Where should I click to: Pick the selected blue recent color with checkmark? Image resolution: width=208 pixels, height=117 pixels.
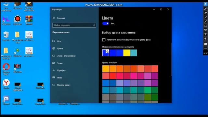coord(106,53)
